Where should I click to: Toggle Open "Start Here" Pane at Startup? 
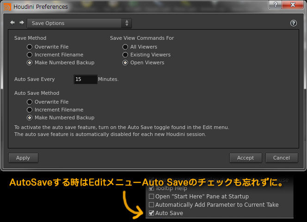(x=152, y=197)
